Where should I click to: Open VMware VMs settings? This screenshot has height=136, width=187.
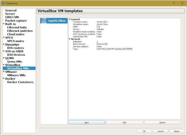pos(16,75)
